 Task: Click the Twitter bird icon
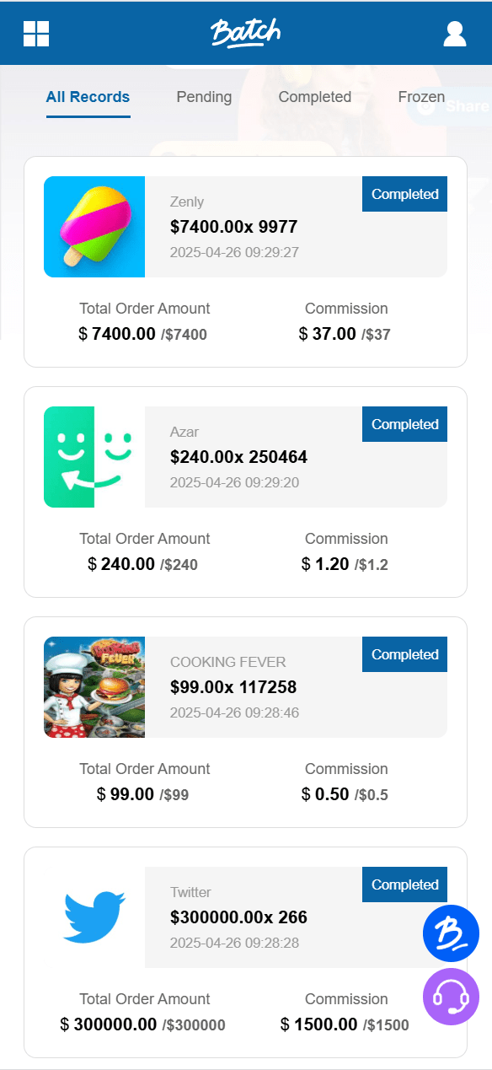[94, 917]
